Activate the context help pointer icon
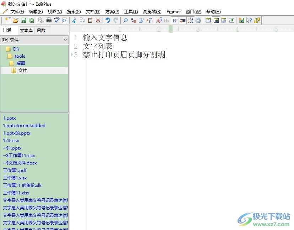This screenshot has height=230, width=294. (x=249, y=20)
